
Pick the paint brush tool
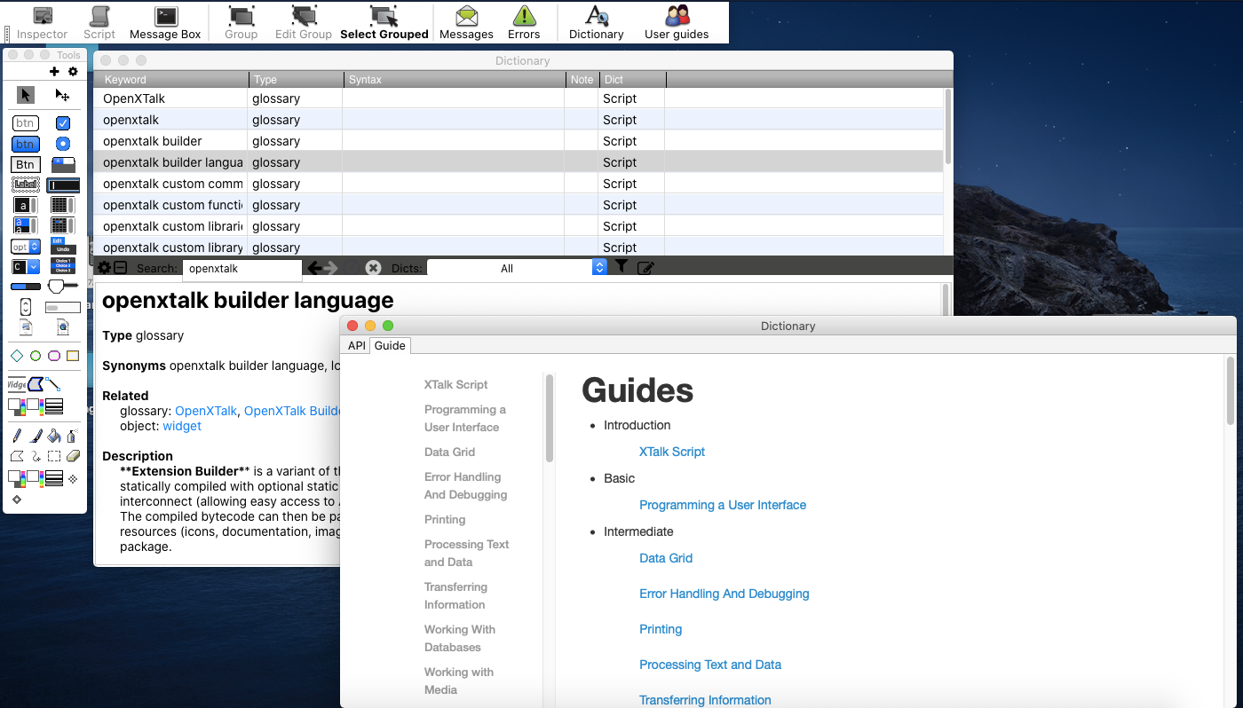pyautogui.click(x=36, y=436)
